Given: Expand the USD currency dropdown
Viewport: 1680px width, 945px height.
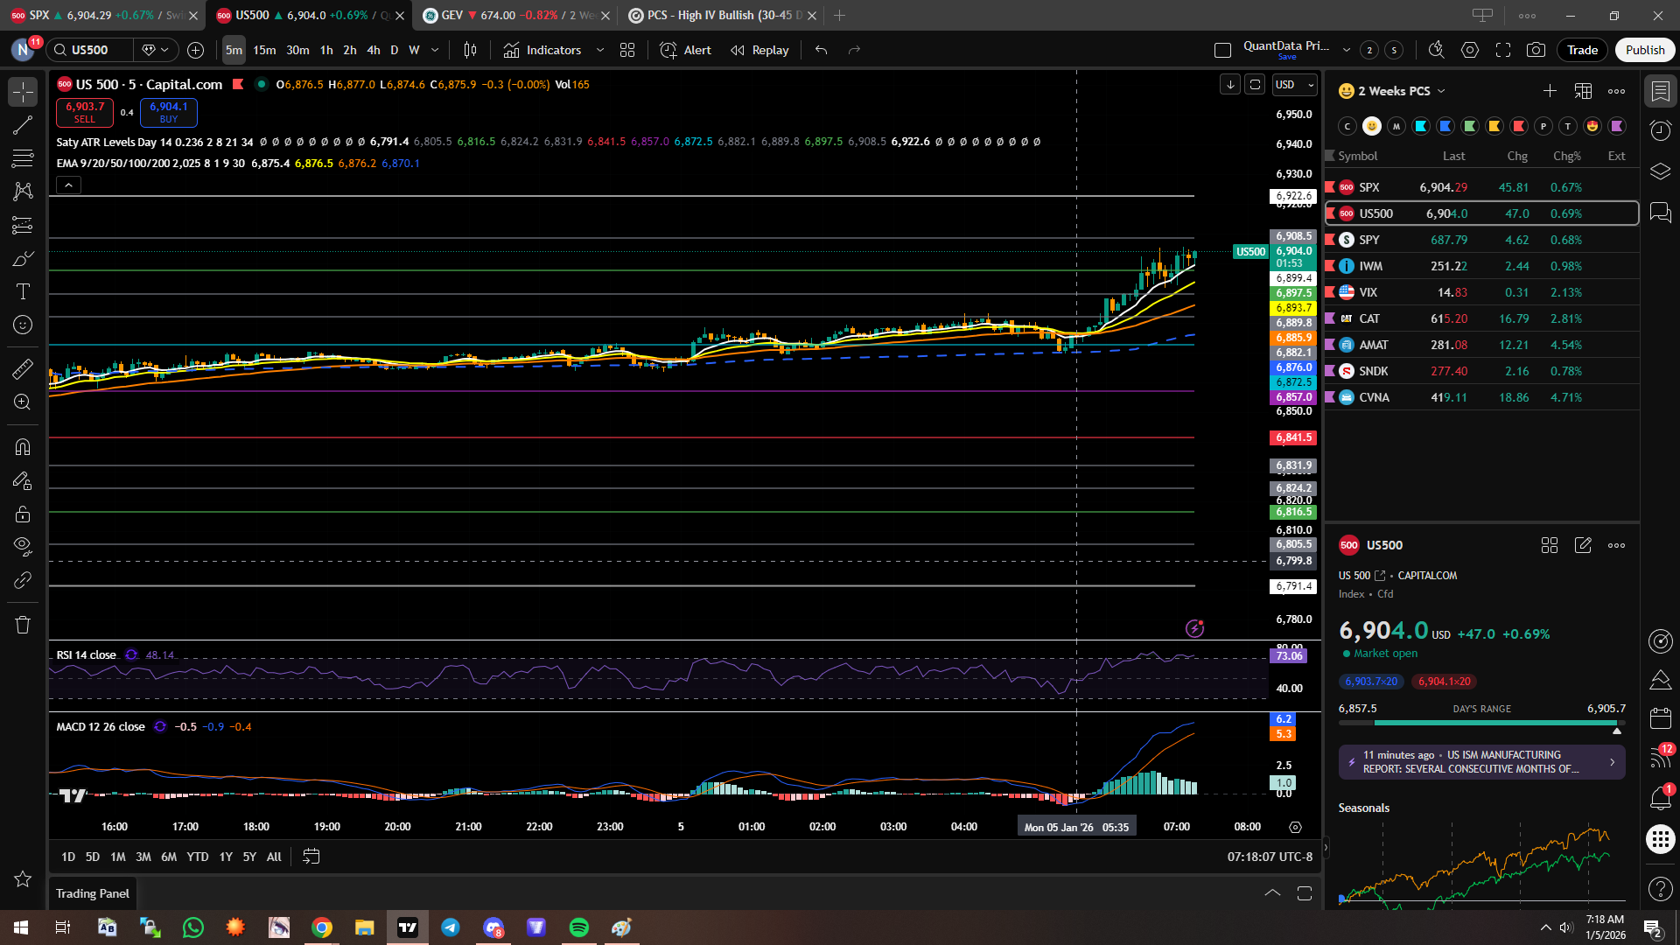Looking at the screenshot, I should (1295, 85).
